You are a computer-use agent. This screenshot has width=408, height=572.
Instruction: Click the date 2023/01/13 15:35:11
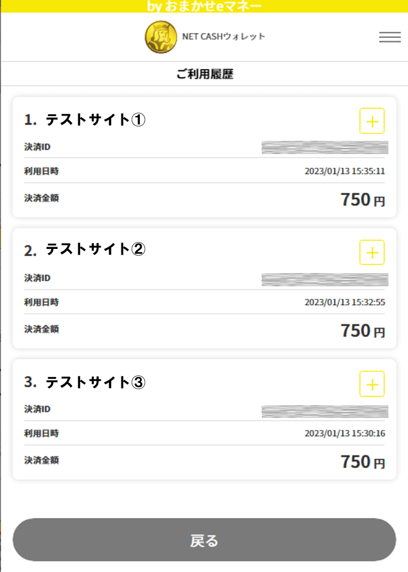(345, 171)
